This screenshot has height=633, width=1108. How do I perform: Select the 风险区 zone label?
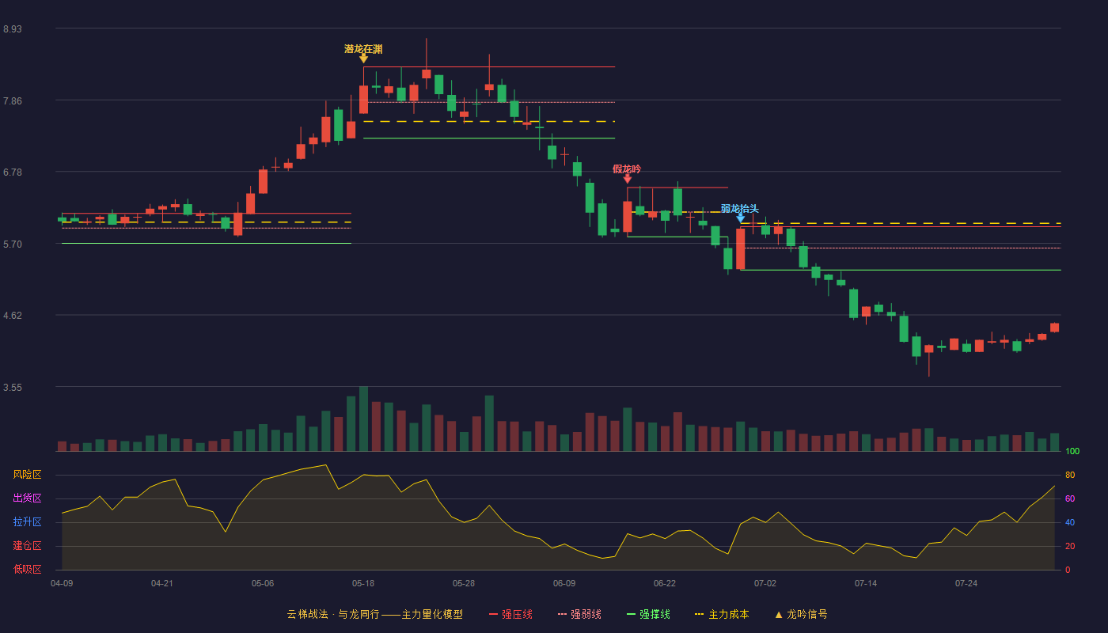27,475
